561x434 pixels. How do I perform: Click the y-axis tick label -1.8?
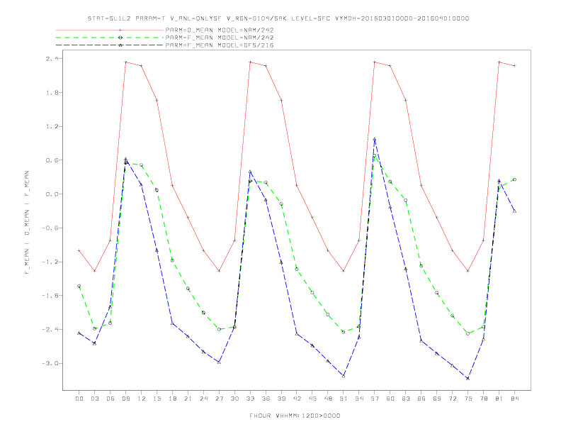click(50, 296)
